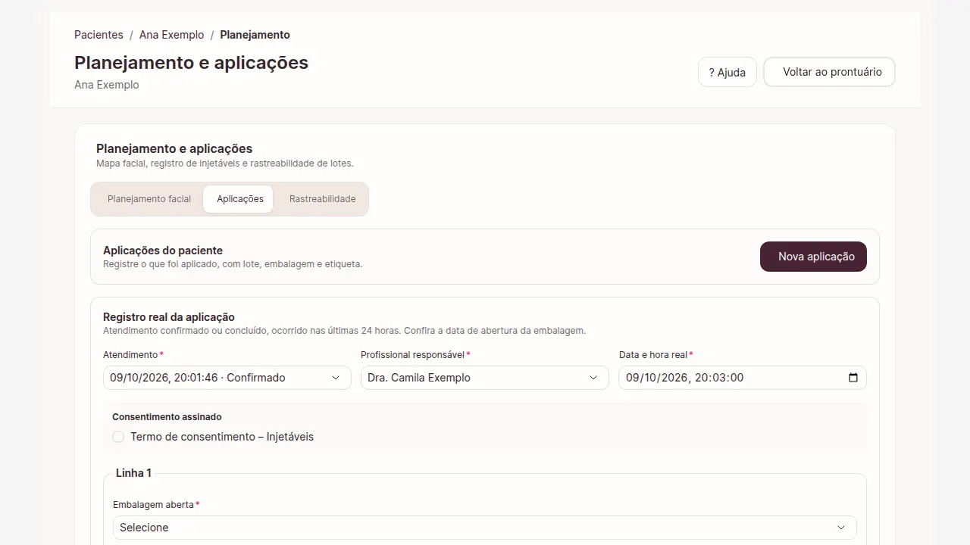The width and height of the screenshot is (970, 545).
Task: Open the calendar picker in Data e hora real
Action: point(853,378)
